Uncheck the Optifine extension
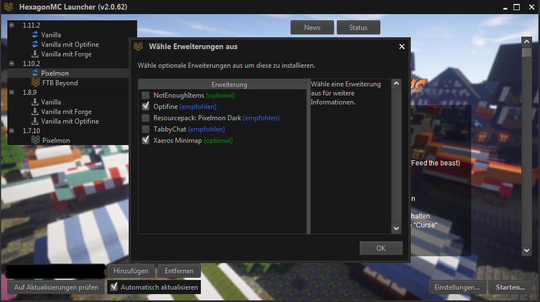 pyautogui.click(x=146, y=107)
